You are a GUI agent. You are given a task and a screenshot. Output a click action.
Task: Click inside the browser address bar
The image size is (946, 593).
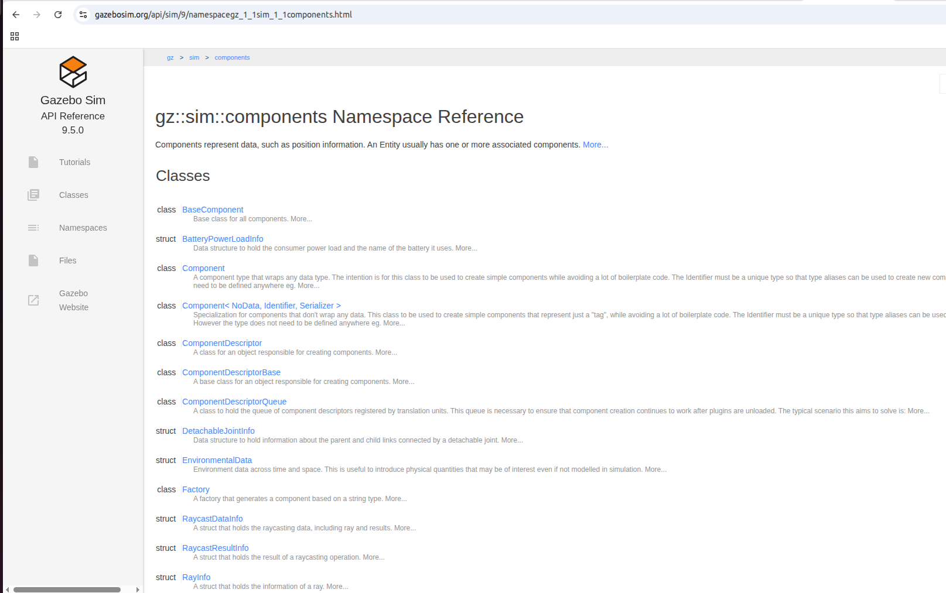[234, 14]
